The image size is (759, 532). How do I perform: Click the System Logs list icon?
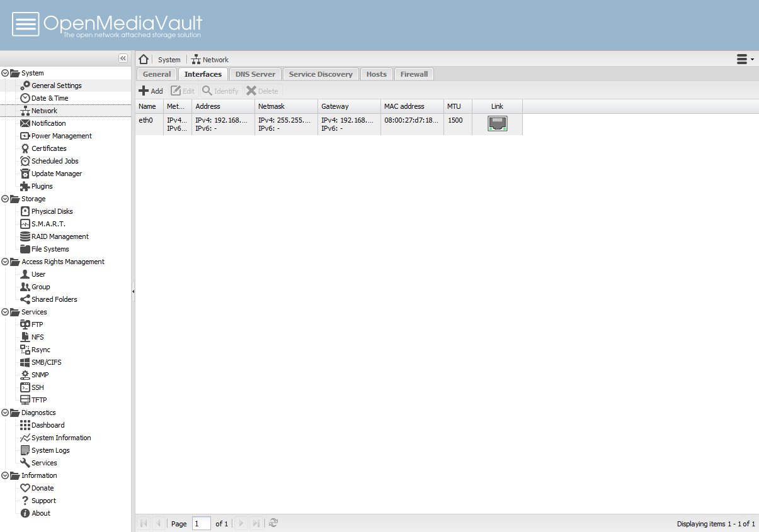pos(25,450)
